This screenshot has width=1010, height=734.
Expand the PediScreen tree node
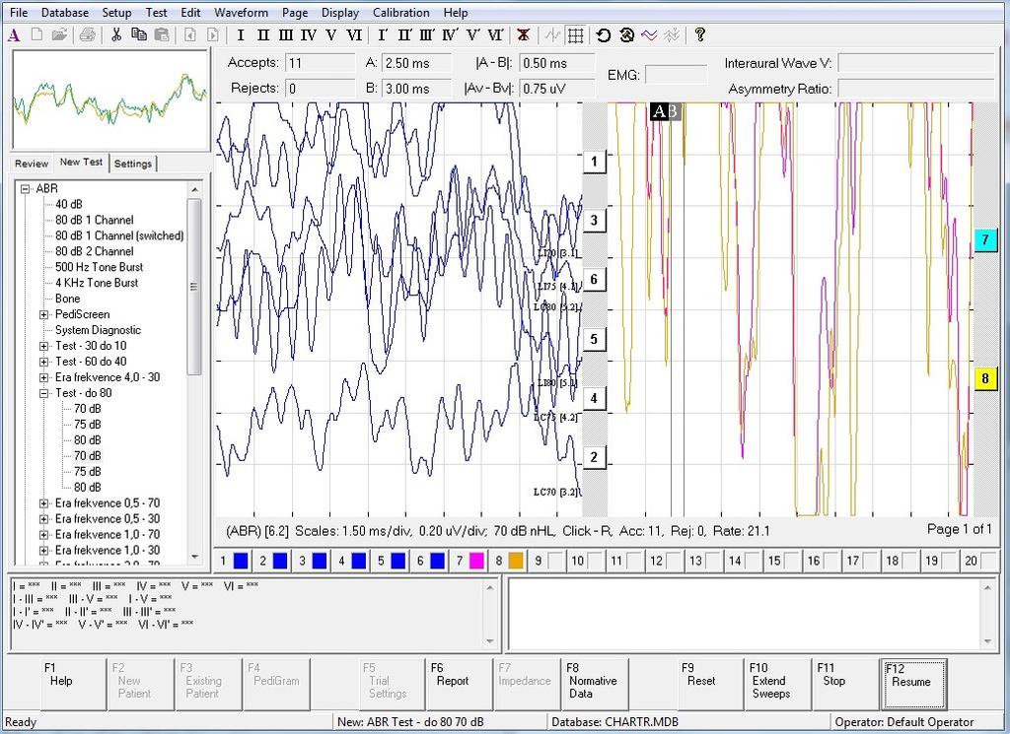(x=43, y=314)
